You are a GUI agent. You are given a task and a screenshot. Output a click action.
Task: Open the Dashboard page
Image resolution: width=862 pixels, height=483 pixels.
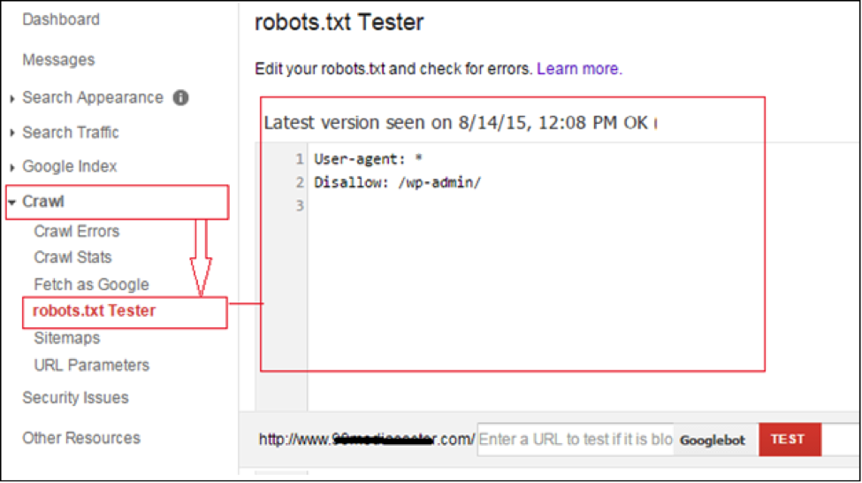click(61, 19)
